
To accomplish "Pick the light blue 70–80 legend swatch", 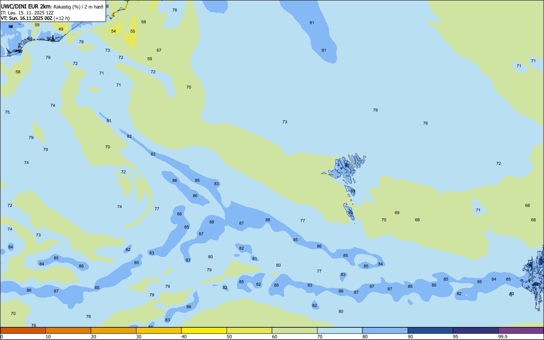I will pyautogui.click(x=340, y=330).
